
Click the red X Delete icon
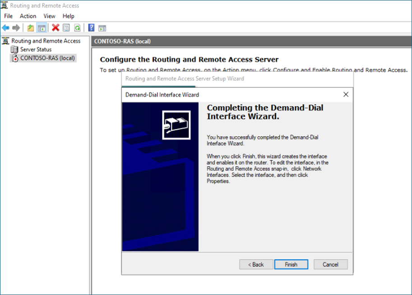pos(56,28)
